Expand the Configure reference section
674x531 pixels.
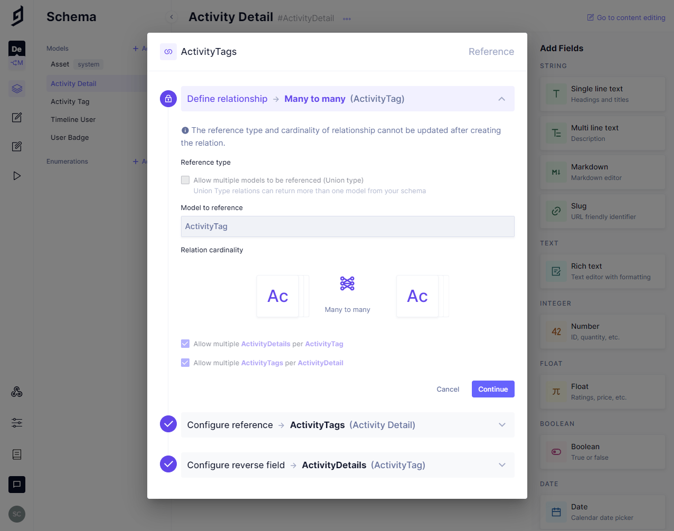pos(501,425)
